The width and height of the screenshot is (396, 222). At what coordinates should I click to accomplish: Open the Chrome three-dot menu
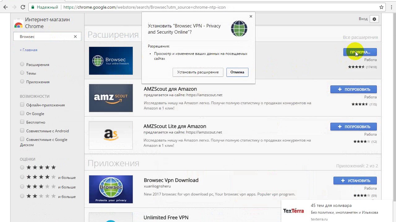(391, 7)
